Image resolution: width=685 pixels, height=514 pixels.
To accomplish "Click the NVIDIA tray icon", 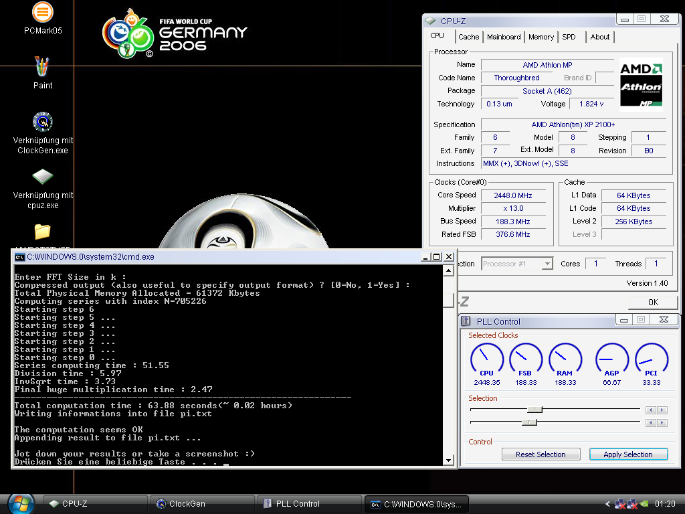I will point(644,504).
